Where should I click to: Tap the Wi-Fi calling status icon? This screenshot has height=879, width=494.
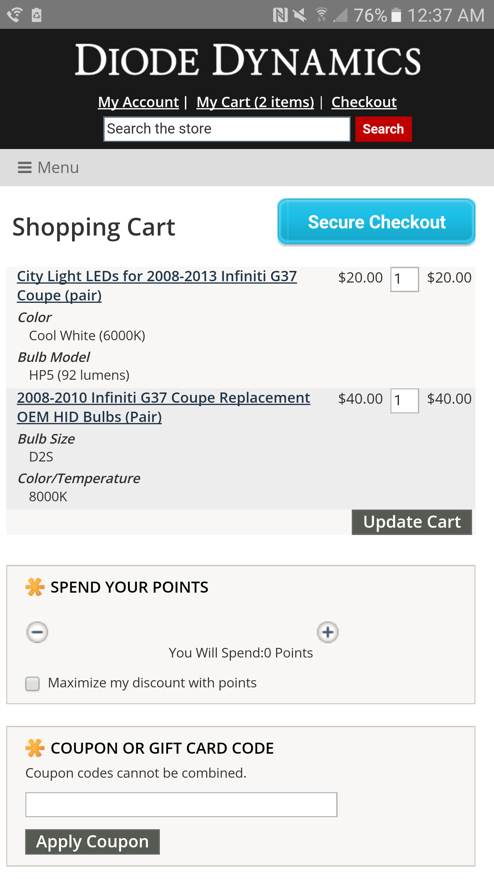[x=14, y=15]
